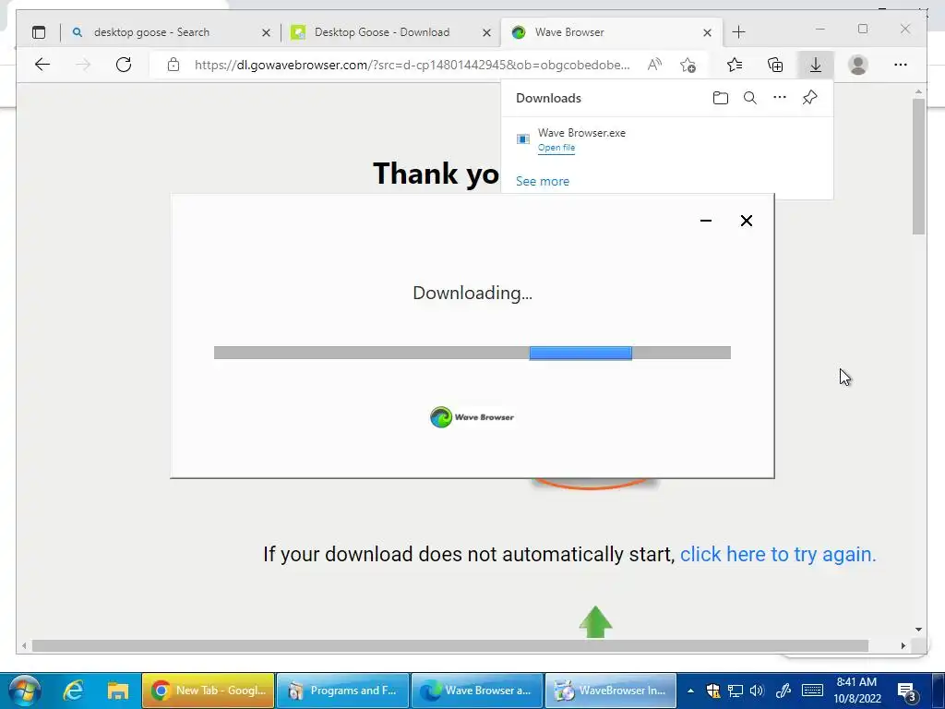Open more options in Downloads panel
Screen dimensions: 945x709
click(779, 97)
